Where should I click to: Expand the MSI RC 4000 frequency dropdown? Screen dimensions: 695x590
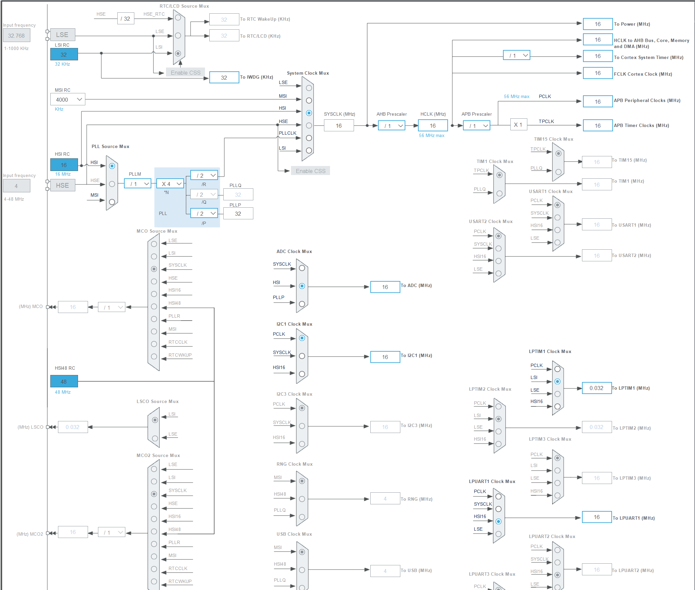point(68,99)
